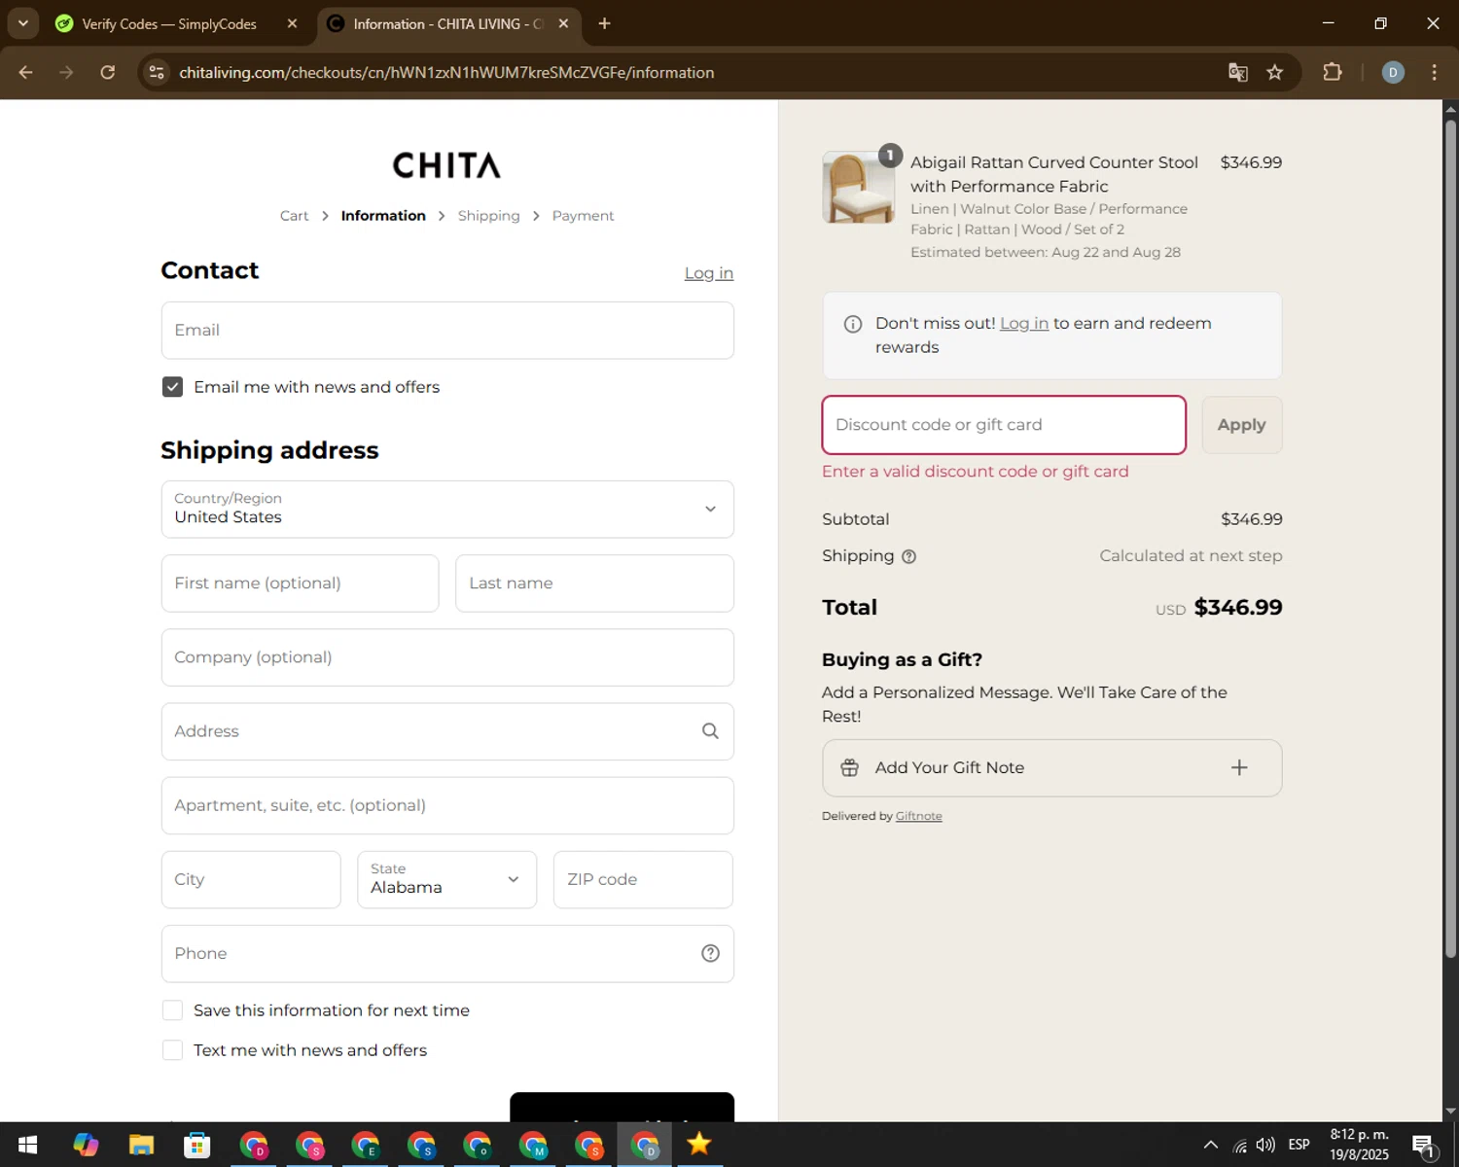Open the Chrome profile avatar D

point(1393,72)
